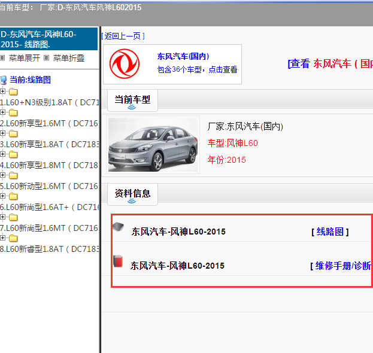The image size is (373, 353).
Task: Click the repair manual red book icon
Action: tap(118, 261)
